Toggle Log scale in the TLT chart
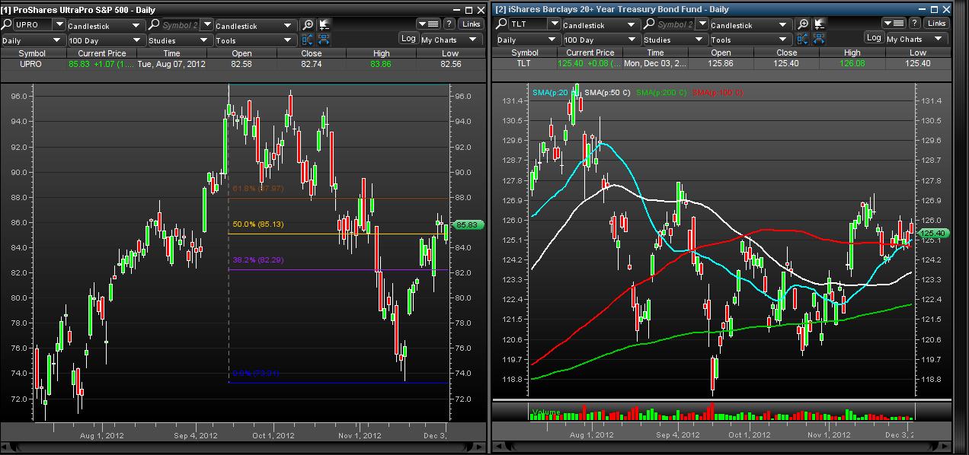The width and height of the screenshot is (969, 455). coord(874,38)
